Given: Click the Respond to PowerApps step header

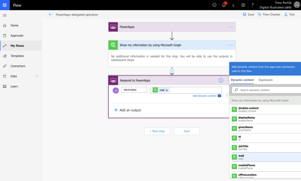Looking at the screenshot, I should coord(169,80).
